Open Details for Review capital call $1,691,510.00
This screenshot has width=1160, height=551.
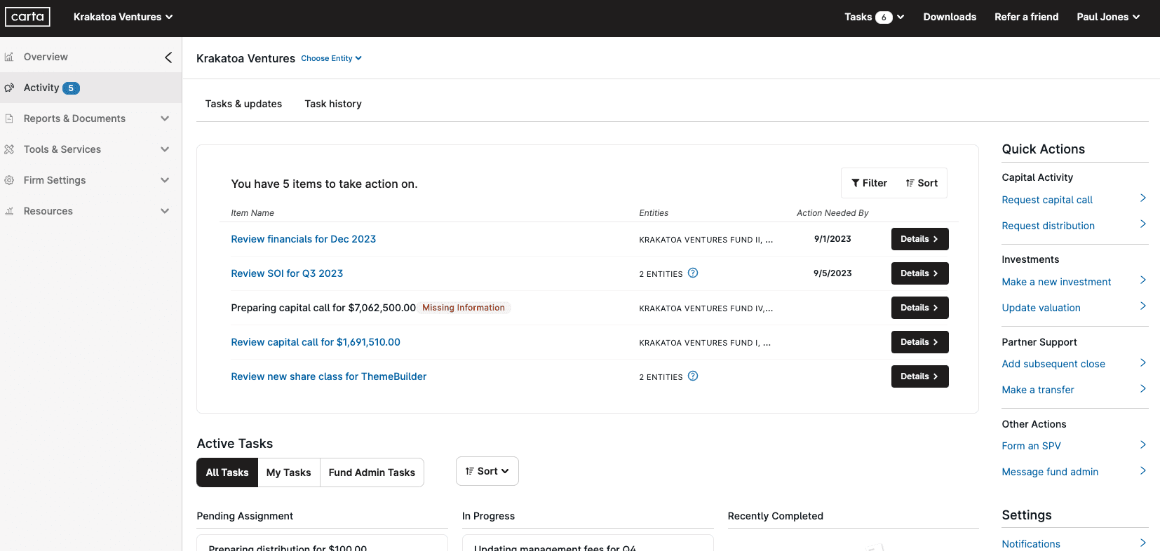coord(919,342)
